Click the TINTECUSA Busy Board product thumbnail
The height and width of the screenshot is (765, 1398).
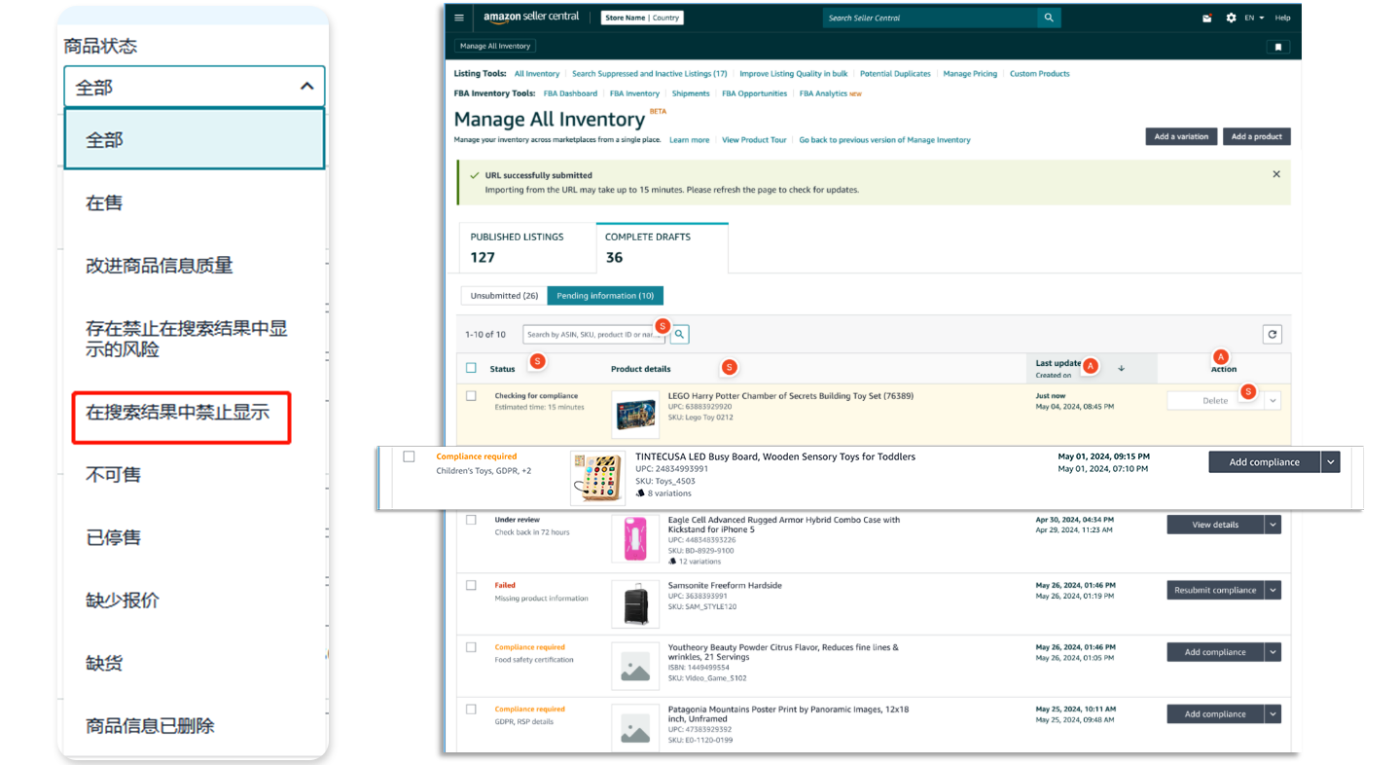(x=596, y=478)
